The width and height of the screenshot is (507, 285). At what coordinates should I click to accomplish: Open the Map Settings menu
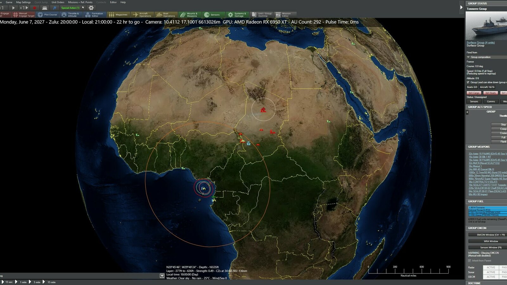[x=23, y=2]
